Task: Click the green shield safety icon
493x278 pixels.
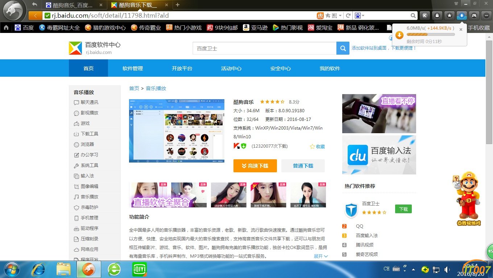Action: [244, 146]
